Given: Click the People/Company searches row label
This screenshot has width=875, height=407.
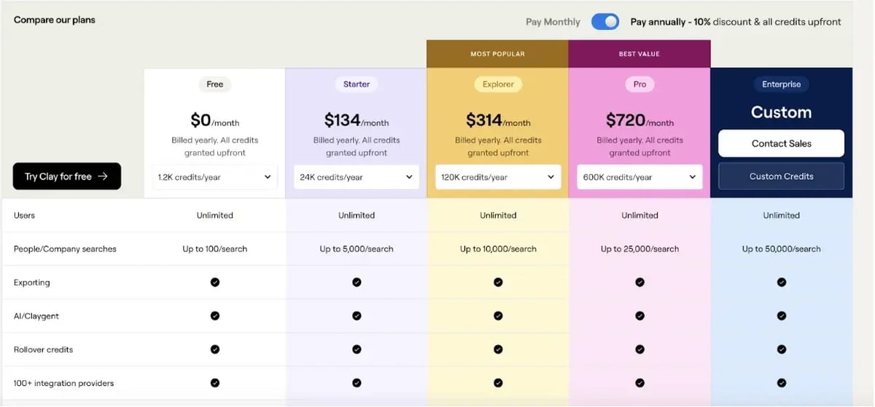Looking at the screenshot, I should point(65,249).
